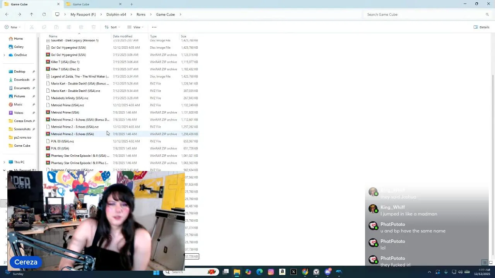495x278 pixels.
Task: Open Windows Start menu
Action: [156, 272]
